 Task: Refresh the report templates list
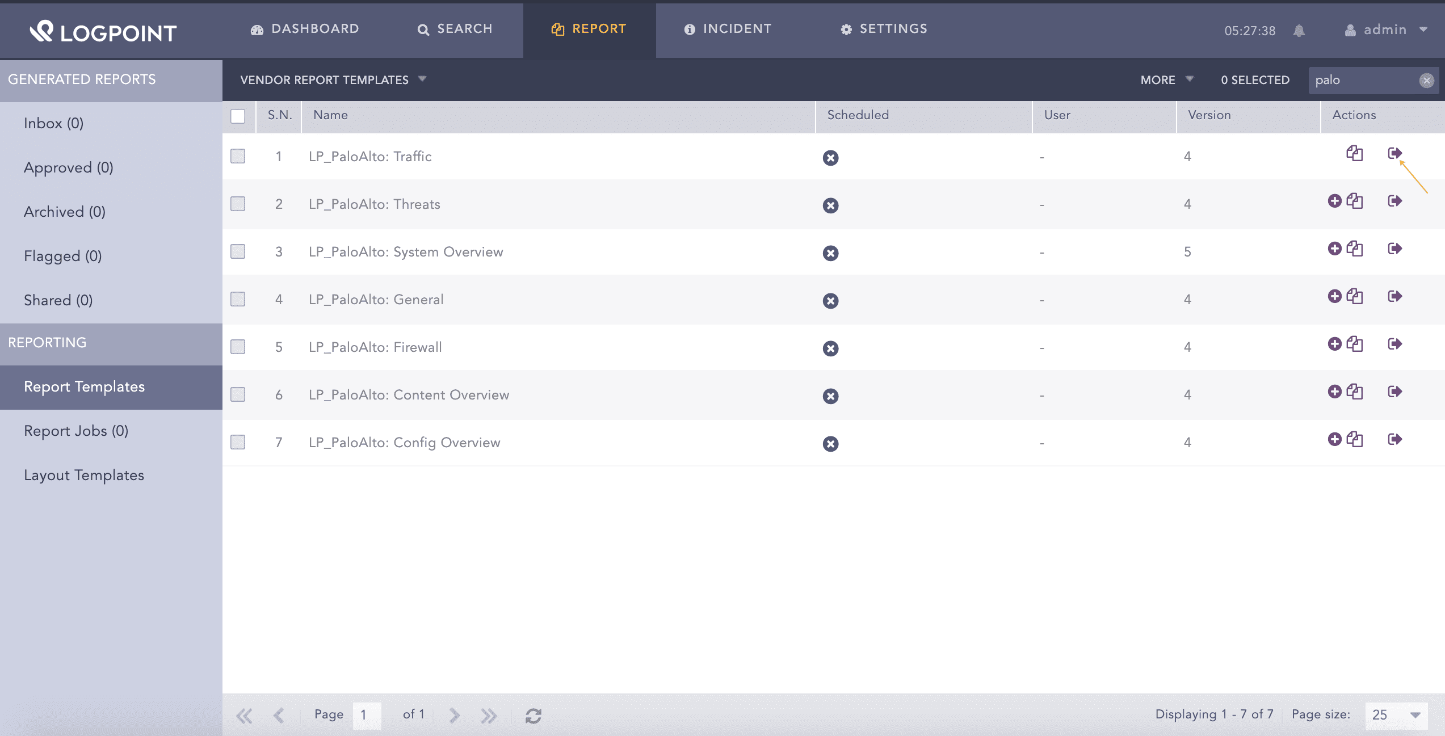[533, 715]
